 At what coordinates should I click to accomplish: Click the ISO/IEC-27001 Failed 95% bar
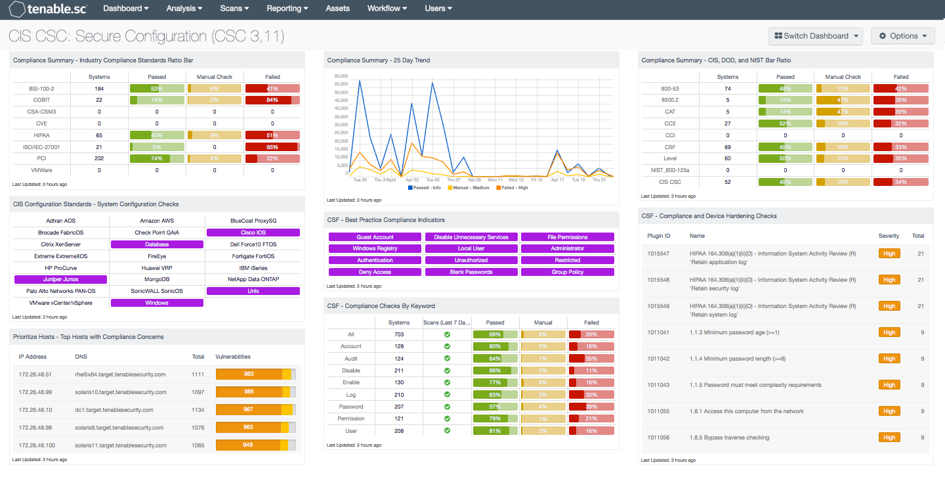272,147
